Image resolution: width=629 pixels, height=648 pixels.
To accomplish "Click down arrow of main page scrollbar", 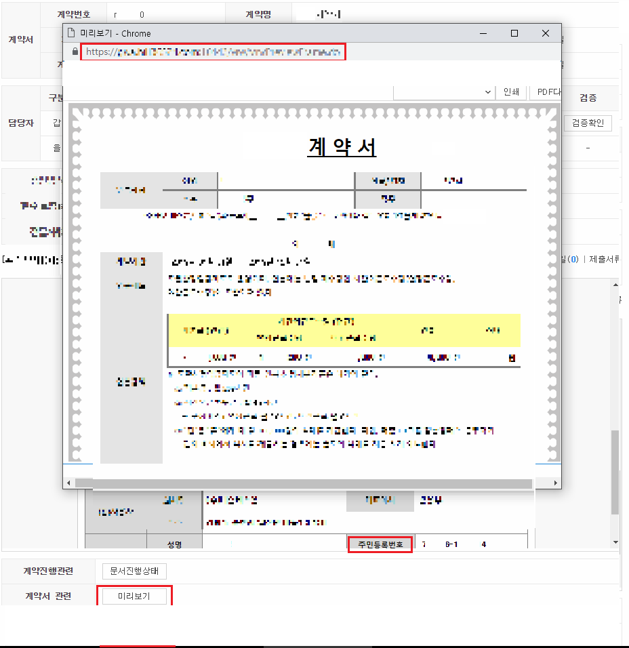I will pyautogui.click(x=615, y=542).
